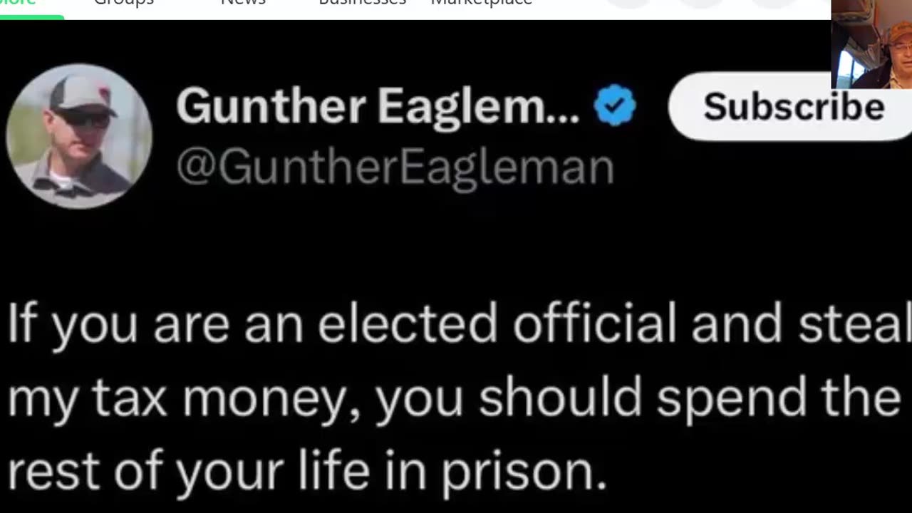
Task: Go to the Marketplace tab
Action: tap(482, 3)
